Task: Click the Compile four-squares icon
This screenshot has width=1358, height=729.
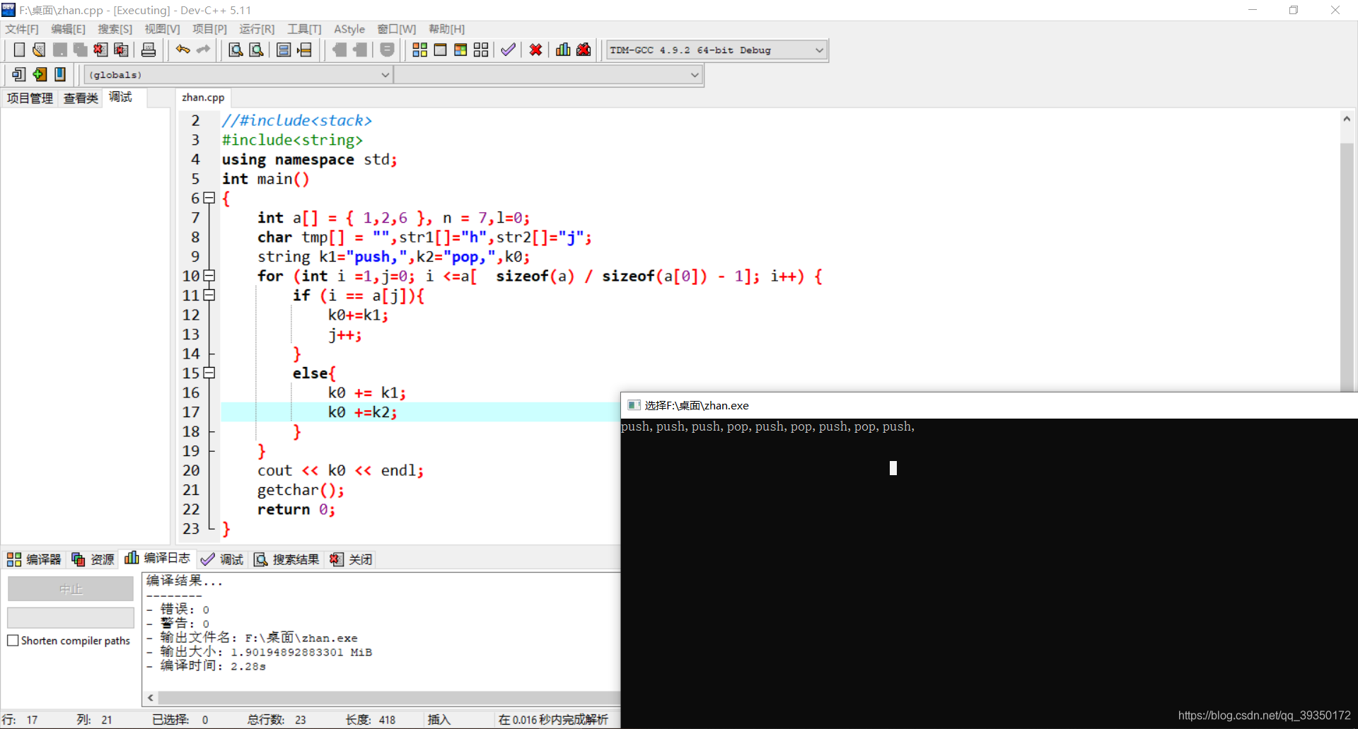Action: click(420, 49)
